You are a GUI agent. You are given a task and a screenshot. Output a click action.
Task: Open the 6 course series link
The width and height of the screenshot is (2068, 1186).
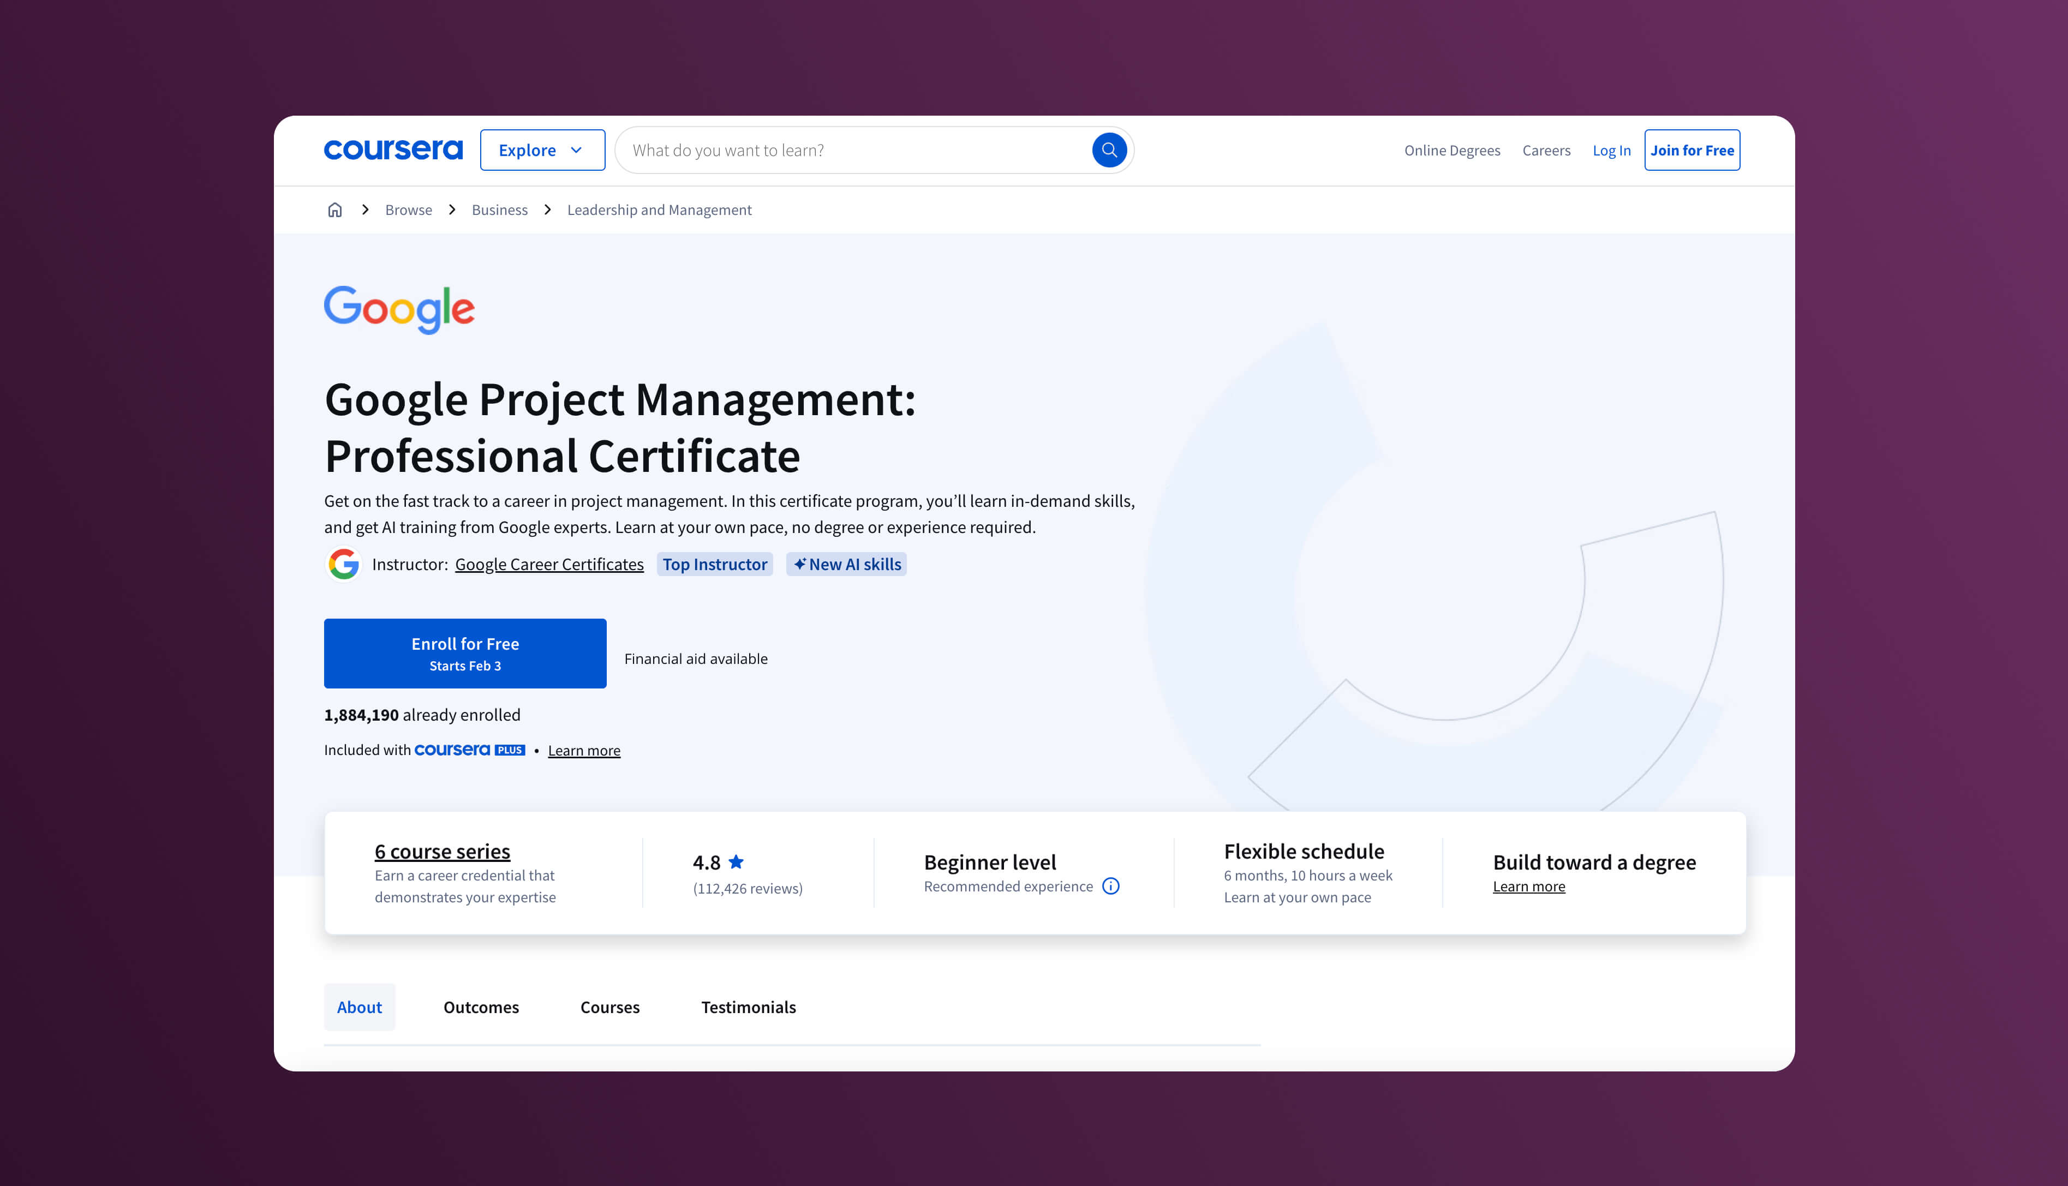(x=443, y=851)
